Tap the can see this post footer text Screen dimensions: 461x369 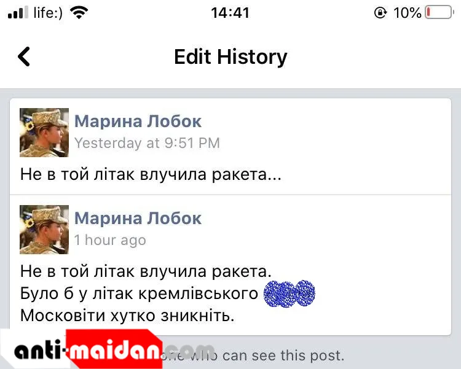click(283, 355)
